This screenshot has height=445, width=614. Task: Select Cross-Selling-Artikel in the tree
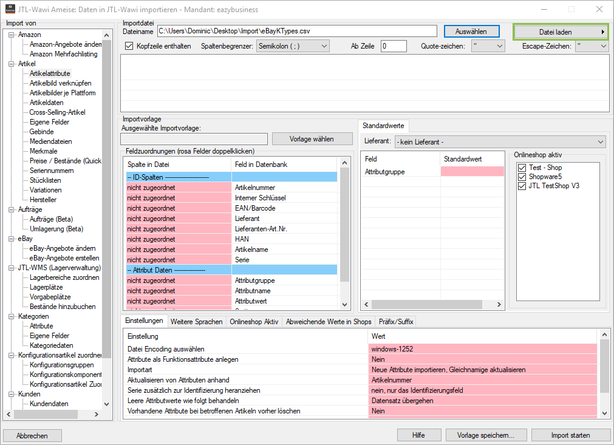pyautogui.click(x=57, y=112)
